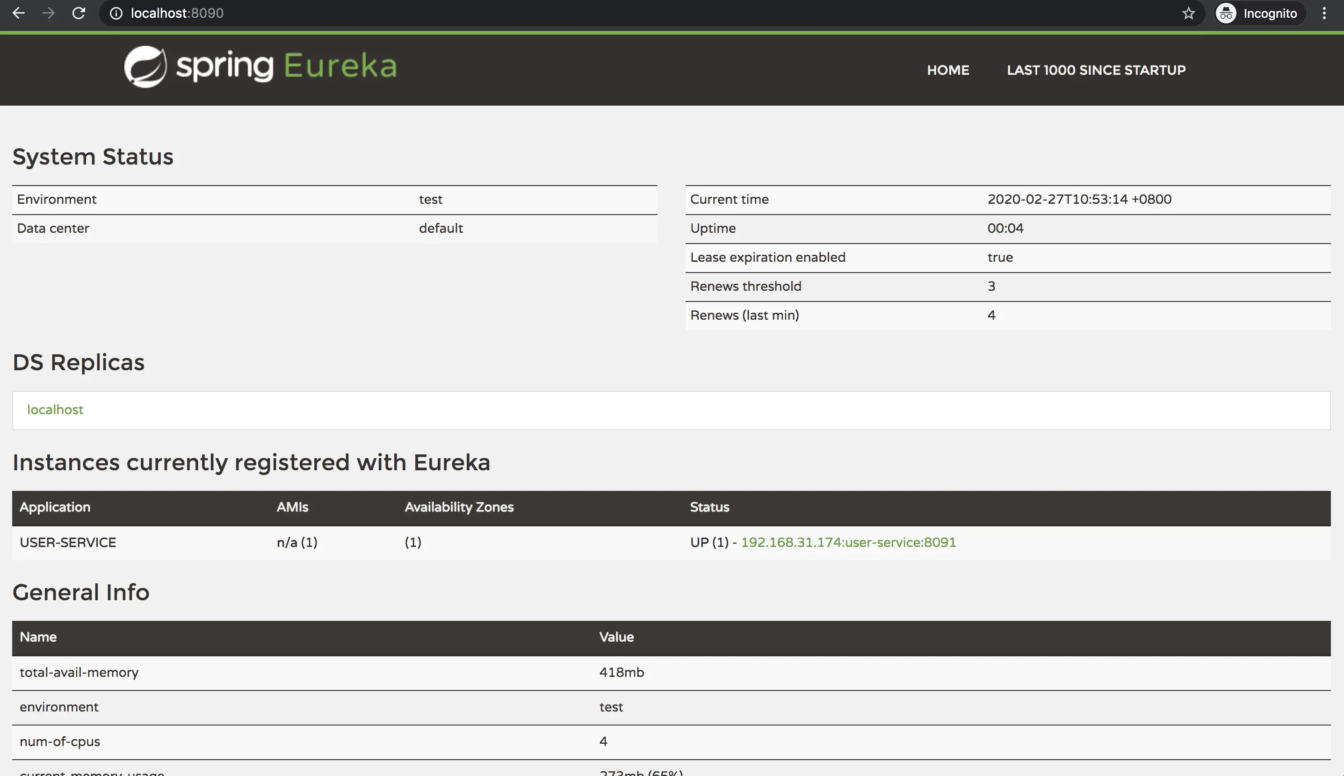Open the site info icon in the address bar
Image resolution: width=1344 pixels, height=776 pixels.
click(116, 14)
